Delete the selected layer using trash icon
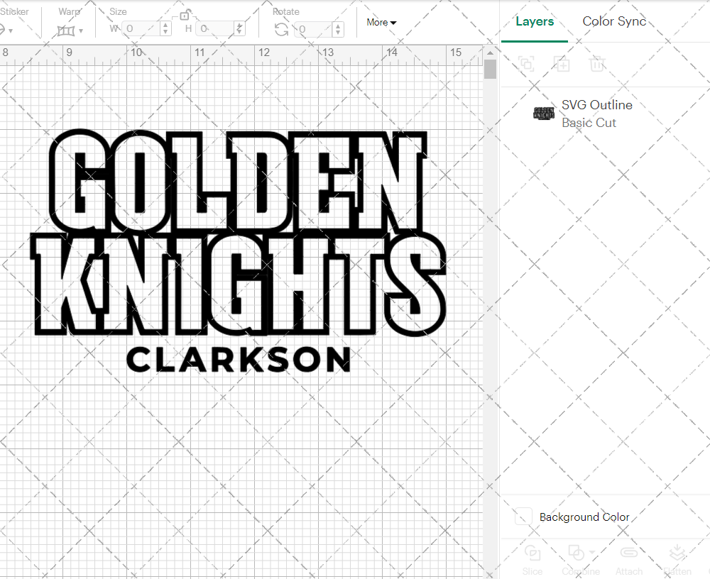The image size is (710, 579). pos(597,64)
